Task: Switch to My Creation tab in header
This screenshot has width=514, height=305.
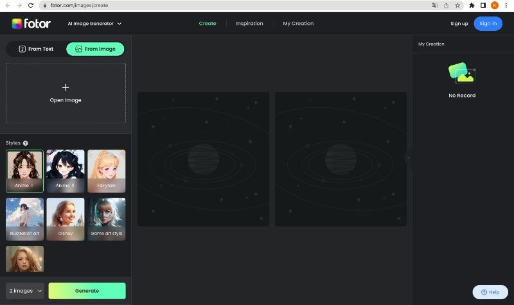Action: [x=298, y=24]
